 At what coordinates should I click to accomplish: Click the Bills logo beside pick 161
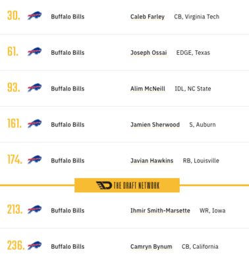34,123
